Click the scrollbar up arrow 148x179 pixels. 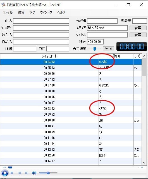(144, 56)
